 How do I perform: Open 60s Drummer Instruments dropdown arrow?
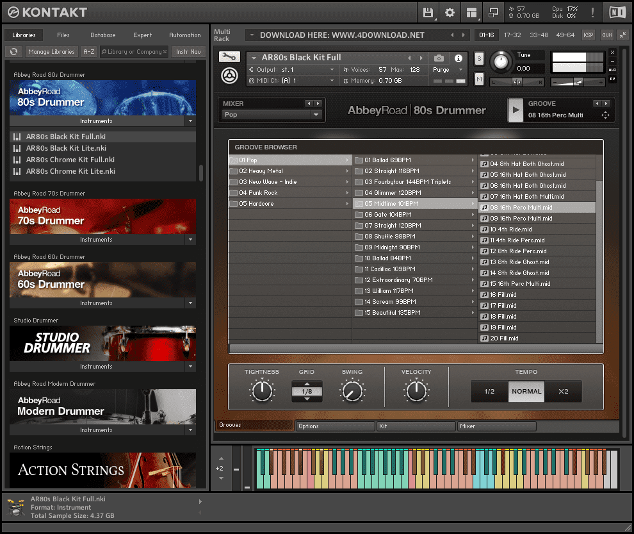tap(190, 303)
